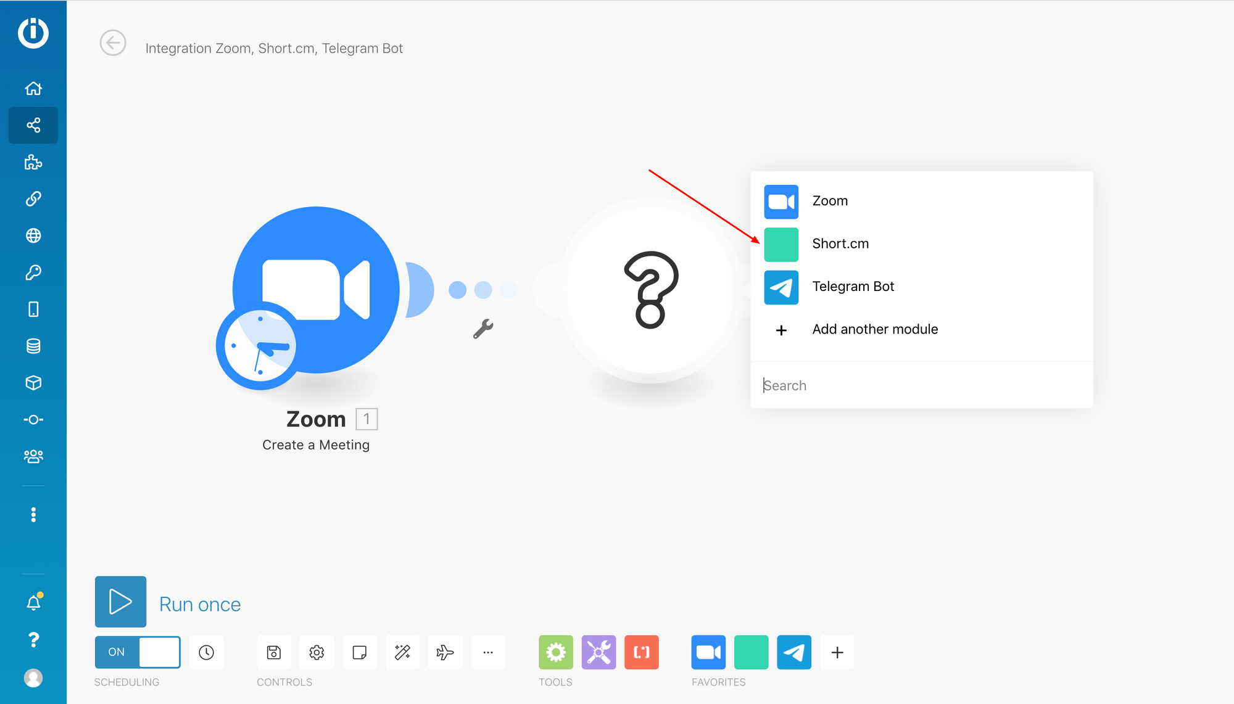The width and height of the screenshot is (1234, 704).
Task: Click the plus icon to add module
Action: [x=781, y=329]
